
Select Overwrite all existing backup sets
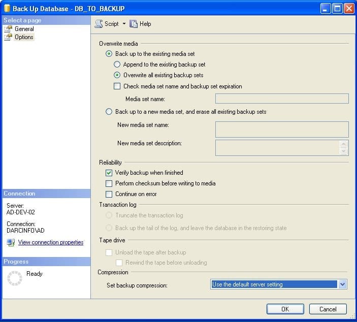click(117, 75)
